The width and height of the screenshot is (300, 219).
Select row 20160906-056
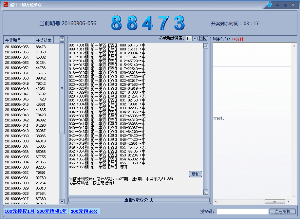pos(31,47)
